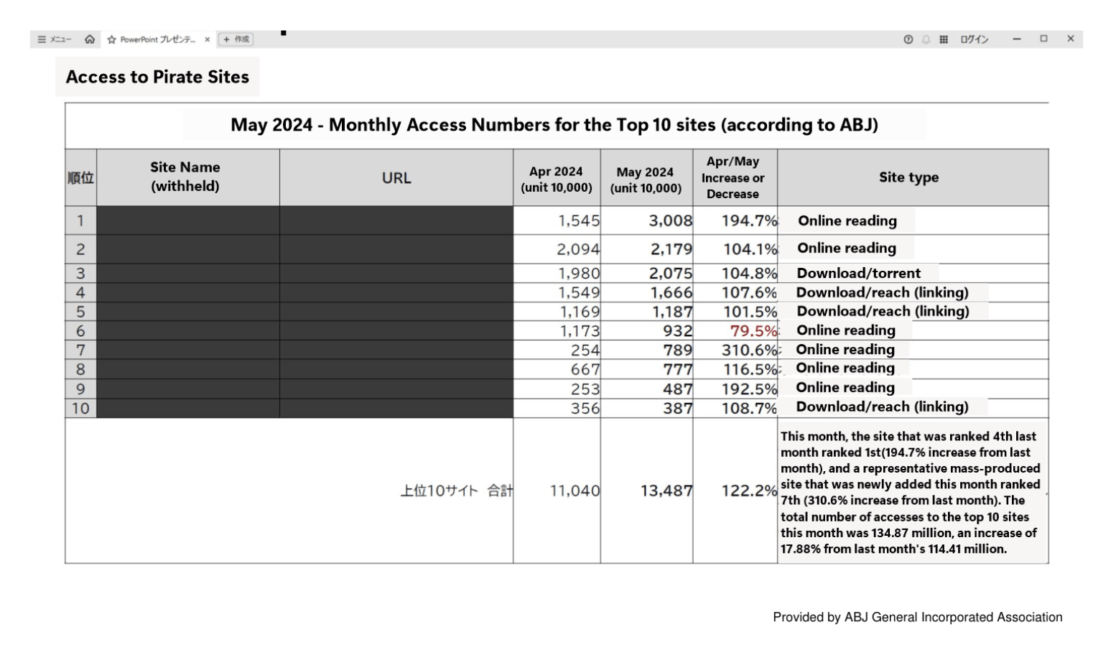Screen dimensions: 1093x655
Task: Open the メニュー hamburger menu
Action: [55, 40]
